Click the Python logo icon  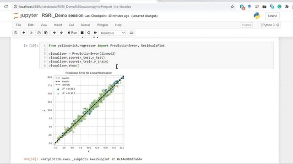click(257, 15)
